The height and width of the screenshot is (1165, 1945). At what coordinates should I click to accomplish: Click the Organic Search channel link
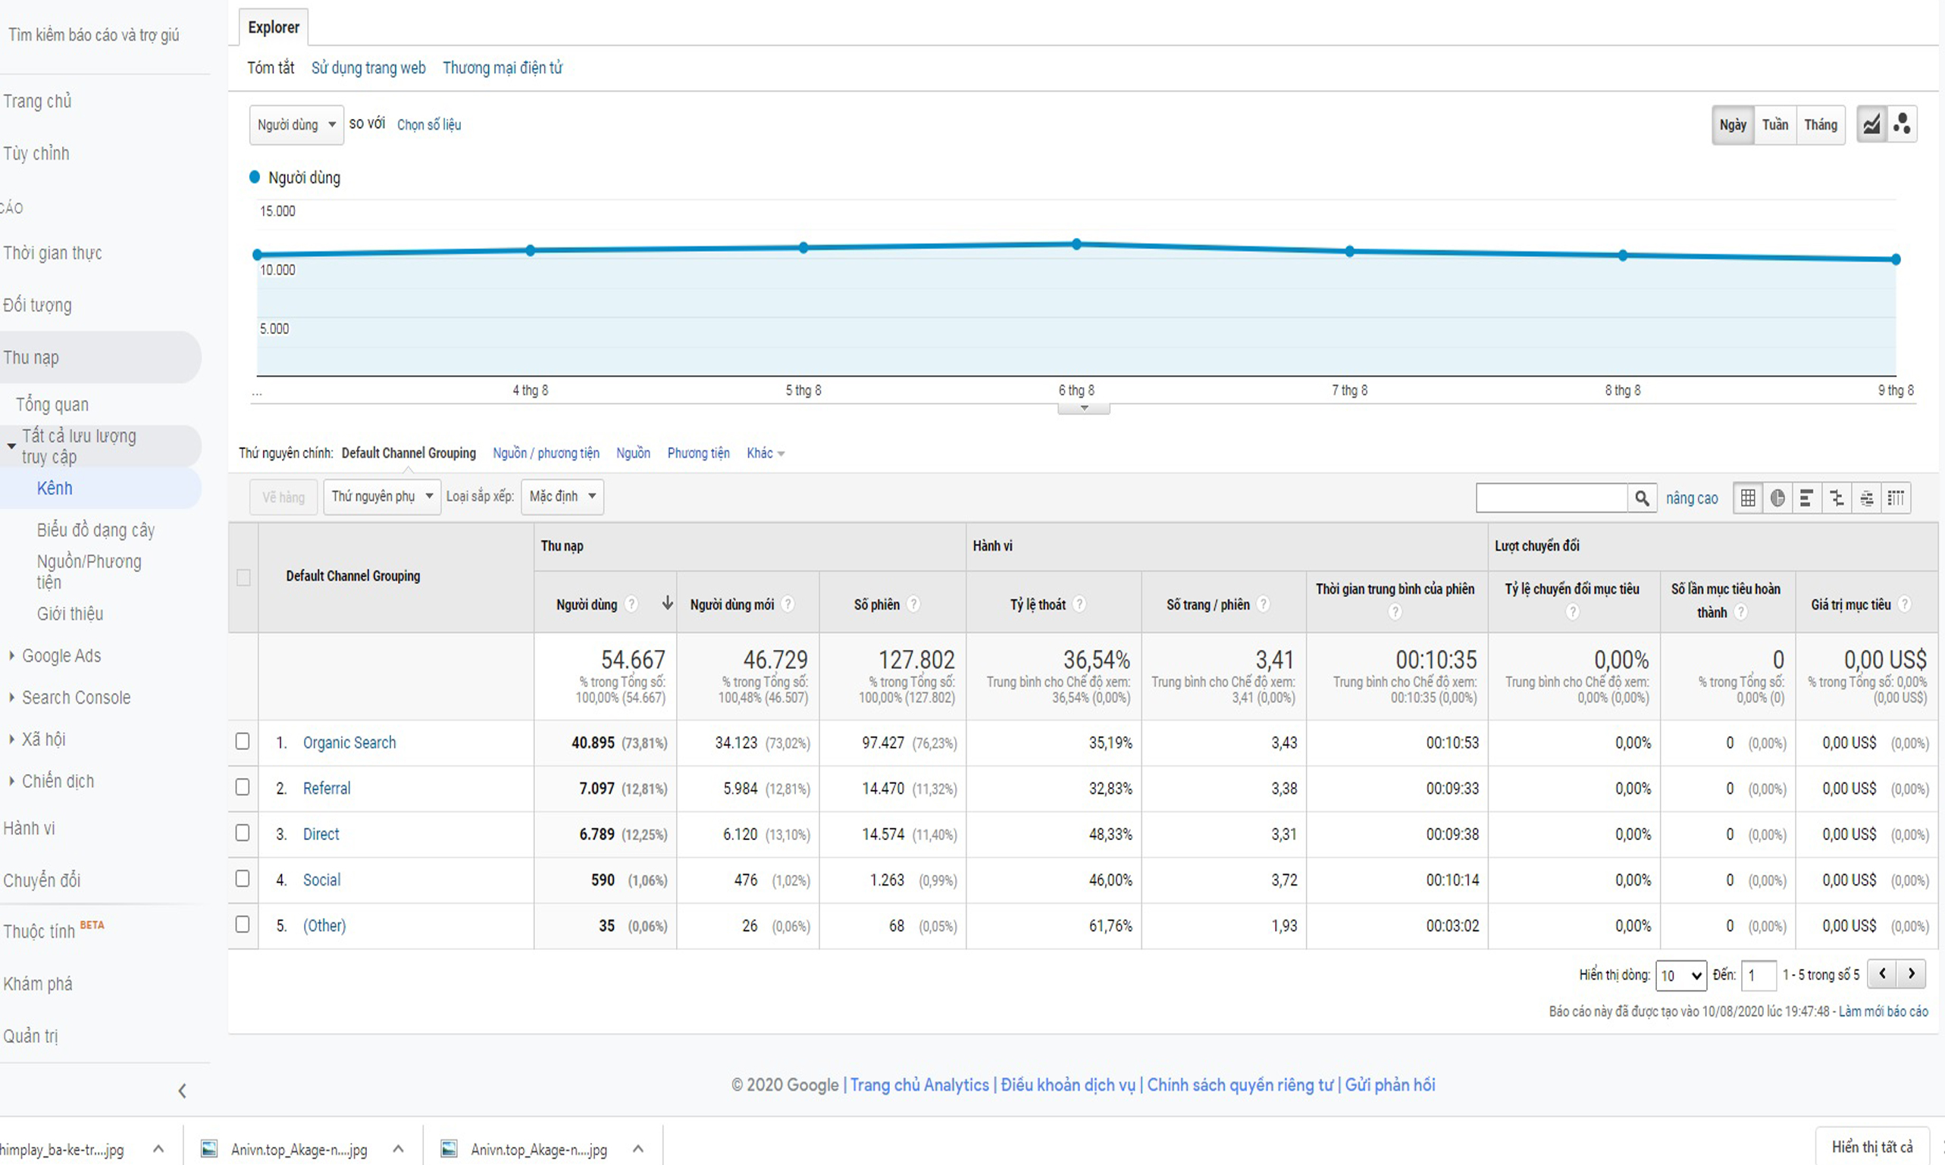click(349, 742)
